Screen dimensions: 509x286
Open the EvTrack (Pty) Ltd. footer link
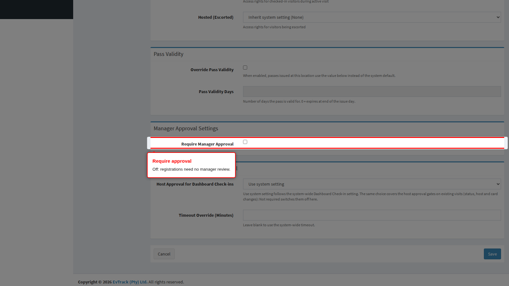[130, 282]
